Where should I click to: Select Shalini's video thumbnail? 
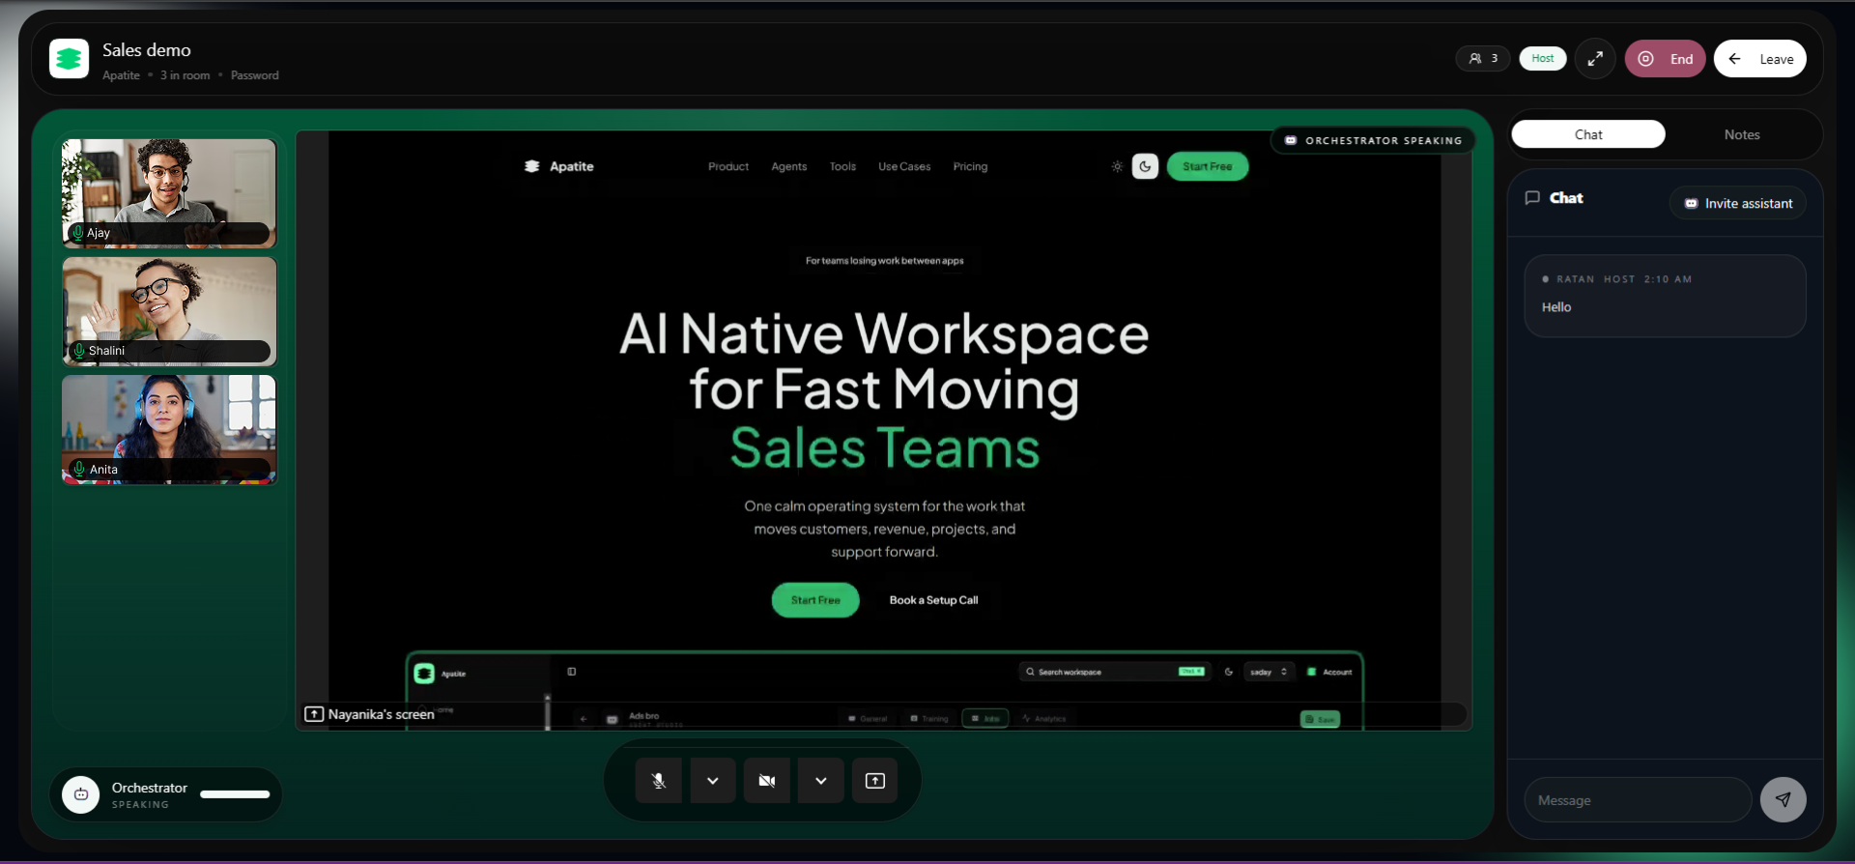click(169, 311)
